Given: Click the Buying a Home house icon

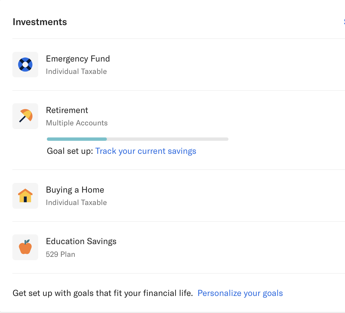Looking at the screenshot, I should click(x=25, y=196).
